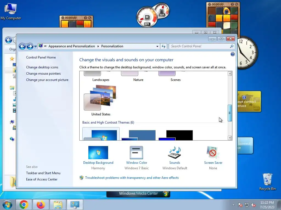The height and width of the screenshot is (210, 281).
Task: Expand the double chevron in address bar
Action: tap(45, 46)
